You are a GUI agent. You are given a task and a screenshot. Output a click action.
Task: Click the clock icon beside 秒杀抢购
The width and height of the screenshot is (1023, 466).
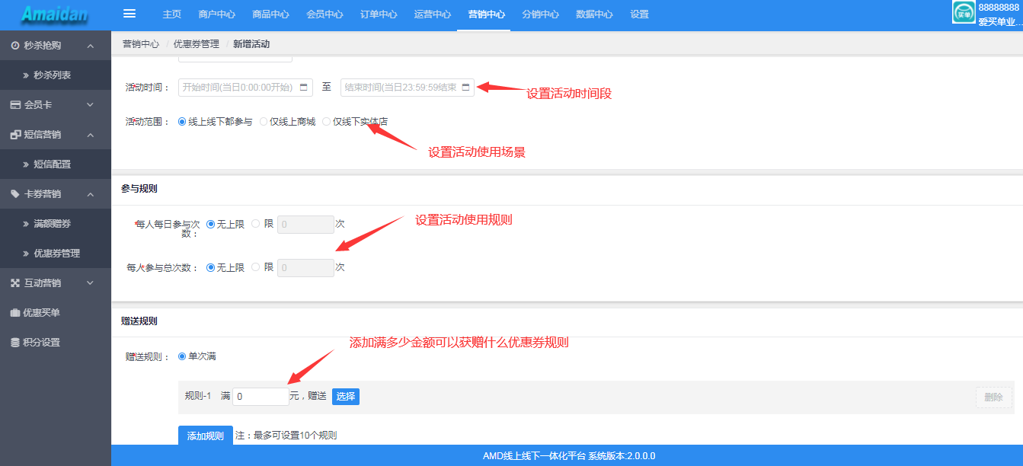15,46
